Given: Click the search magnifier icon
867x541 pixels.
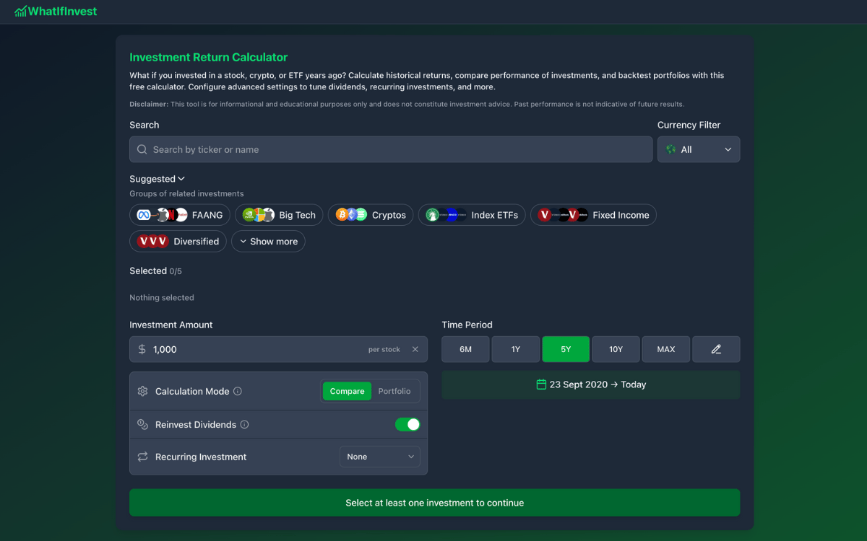Looking at the screenshot, I should click(142, 149).
